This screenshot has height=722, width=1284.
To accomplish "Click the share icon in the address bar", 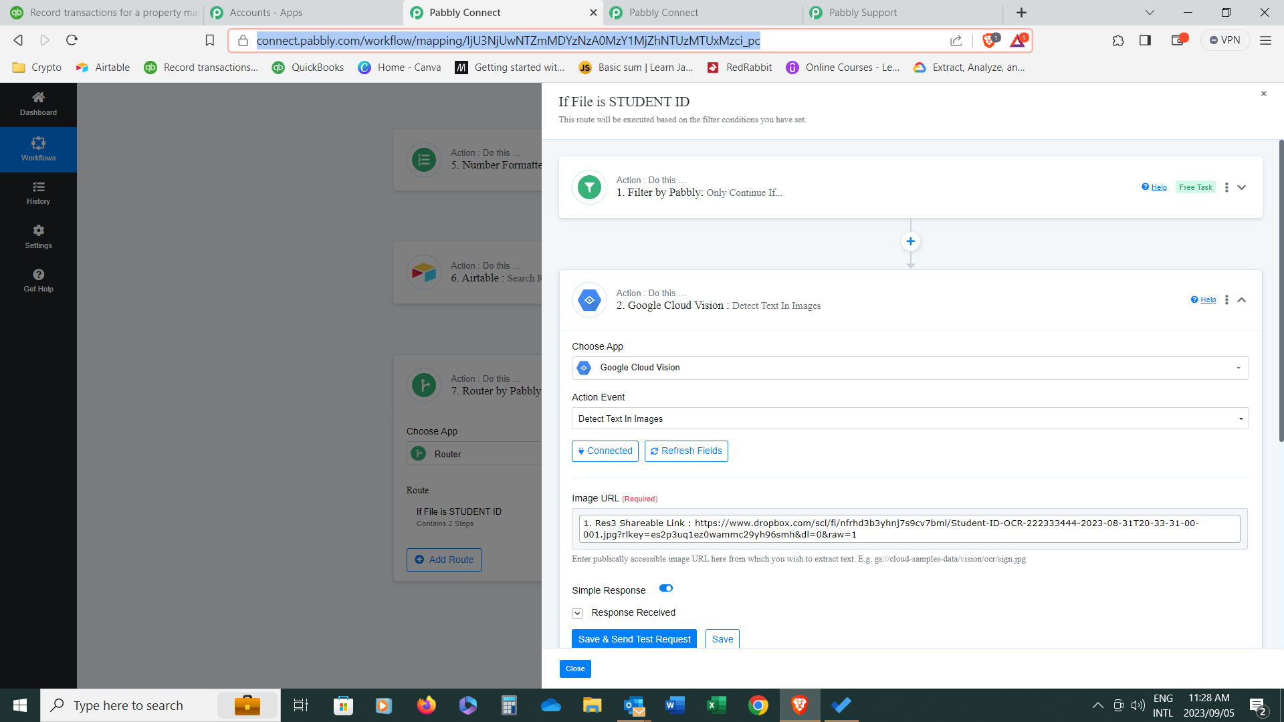I will 956,41.
